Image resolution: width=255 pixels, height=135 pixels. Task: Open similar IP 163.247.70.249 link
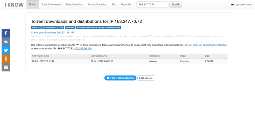coord(83,49)
